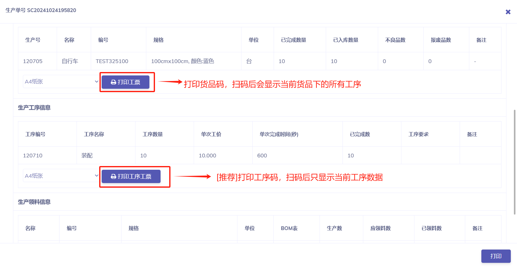Click the printer icon on 打印工票
The image size is (517, 269).
[113, 82]
